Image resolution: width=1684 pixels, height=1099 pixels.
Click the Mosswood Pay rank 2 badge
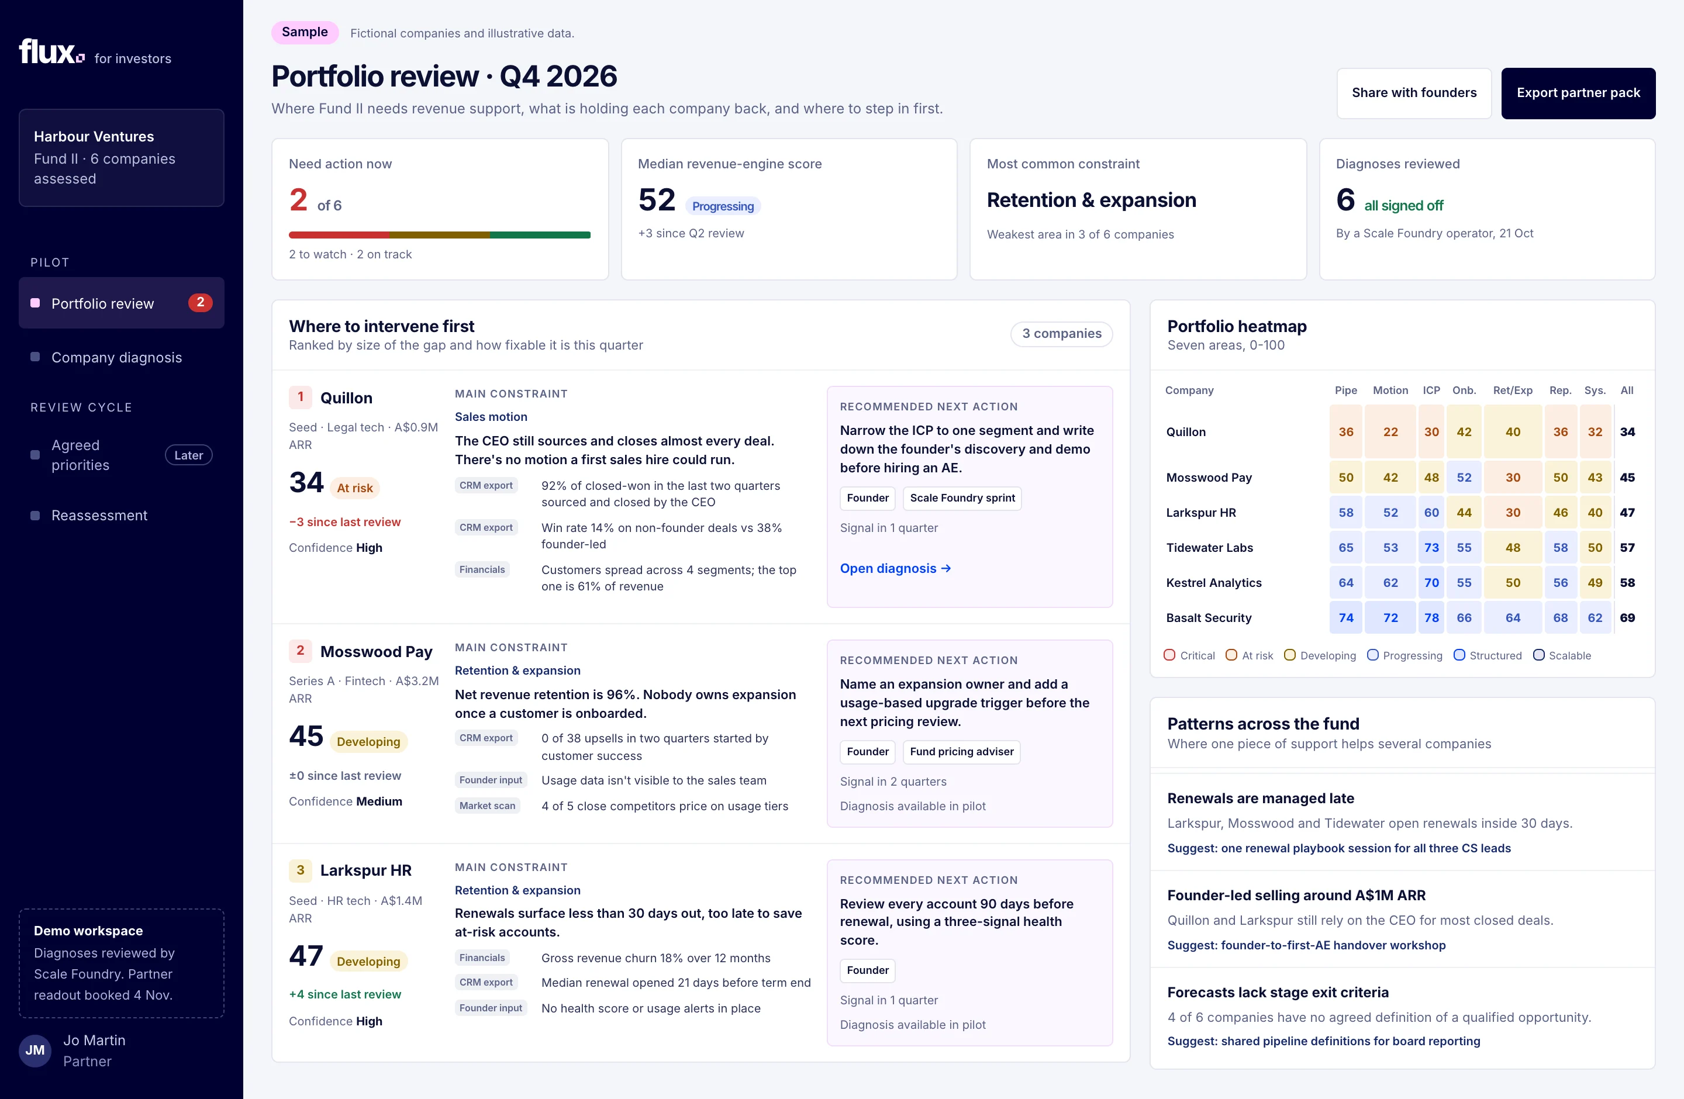tap(300, 651)
